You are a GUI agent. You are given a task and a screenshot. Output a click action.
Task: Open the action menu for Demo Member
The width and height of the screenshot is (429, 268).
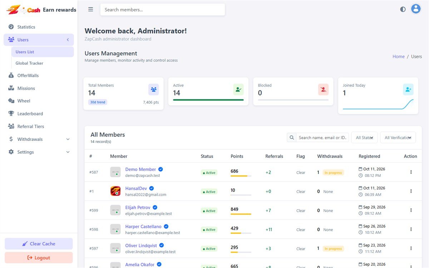tap(411, 172)
